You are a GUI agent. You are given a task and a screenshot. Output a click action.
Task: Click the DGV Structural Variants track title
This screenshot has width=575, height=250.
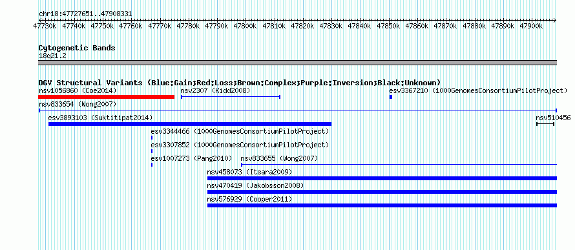click(x=240, y=83)
